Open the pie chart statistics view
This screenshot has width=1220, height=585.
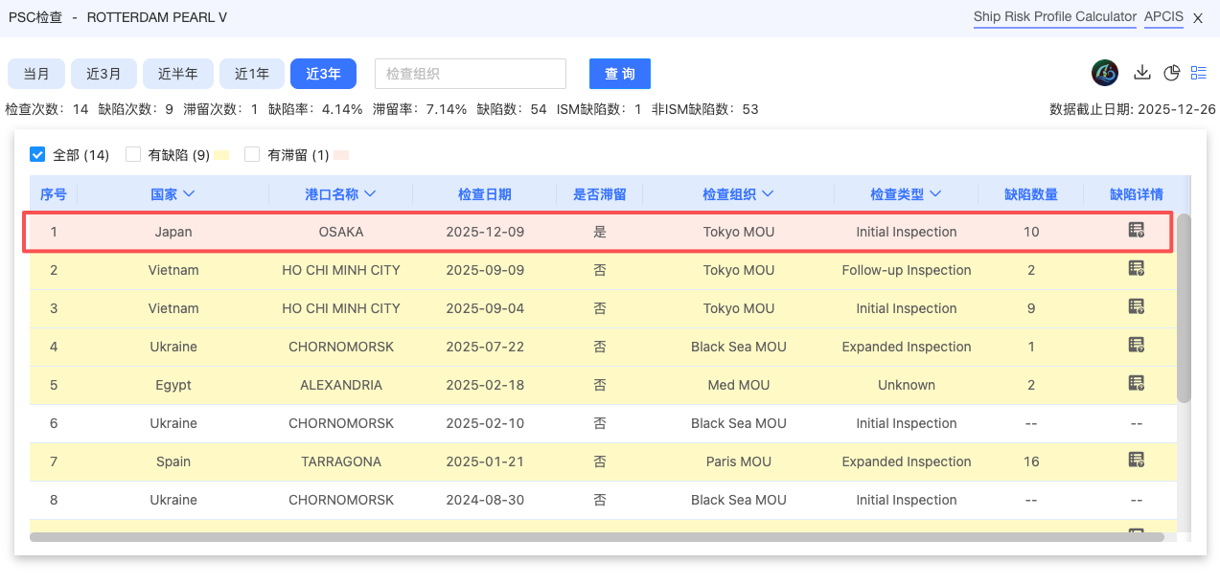point(1171,73)
